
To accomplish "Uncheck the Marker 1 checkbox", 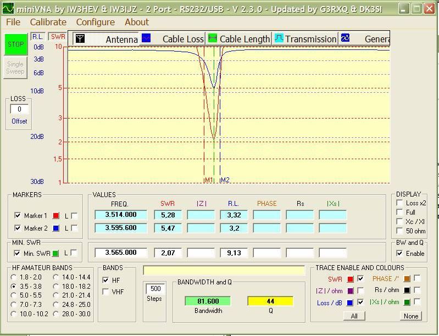I will click(x=18, y=216).
